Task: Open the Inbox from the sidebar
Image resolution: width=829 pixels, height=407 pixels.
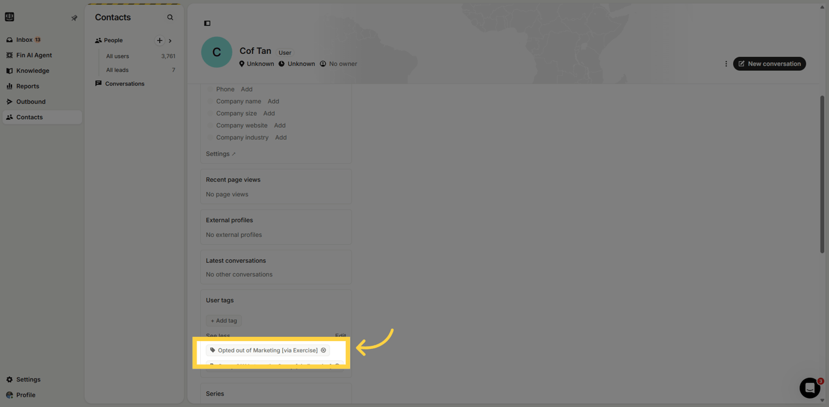Action: [24, 39]
